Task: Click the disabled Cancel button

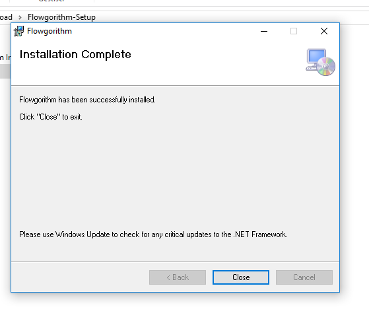Action: [x=304, y=277]
